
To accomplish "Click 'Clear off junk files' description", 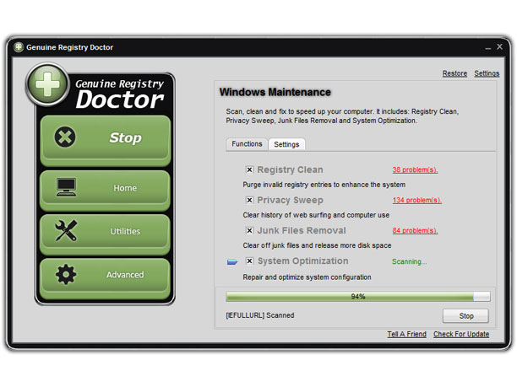I will pos(317,245).
